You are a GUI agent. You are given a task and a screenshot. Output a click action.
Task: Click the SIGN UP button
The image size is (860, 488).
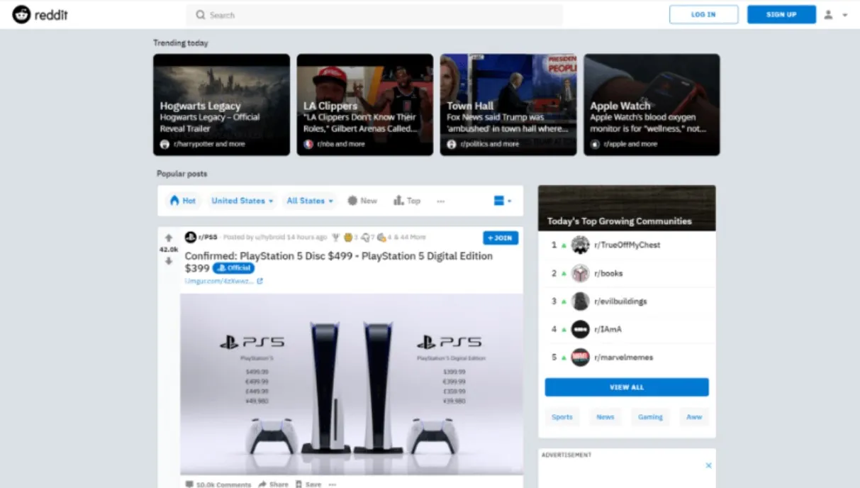coord(781,14)
